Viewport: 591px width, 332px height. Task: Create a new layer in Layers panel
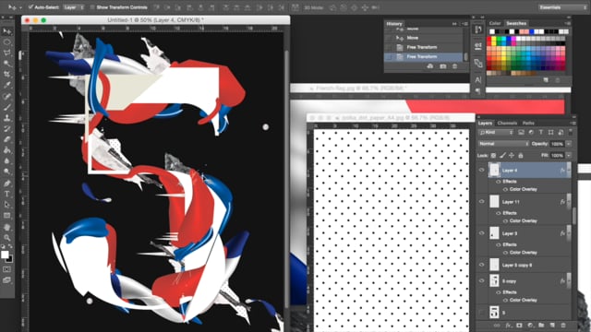(x=552, y=326)
